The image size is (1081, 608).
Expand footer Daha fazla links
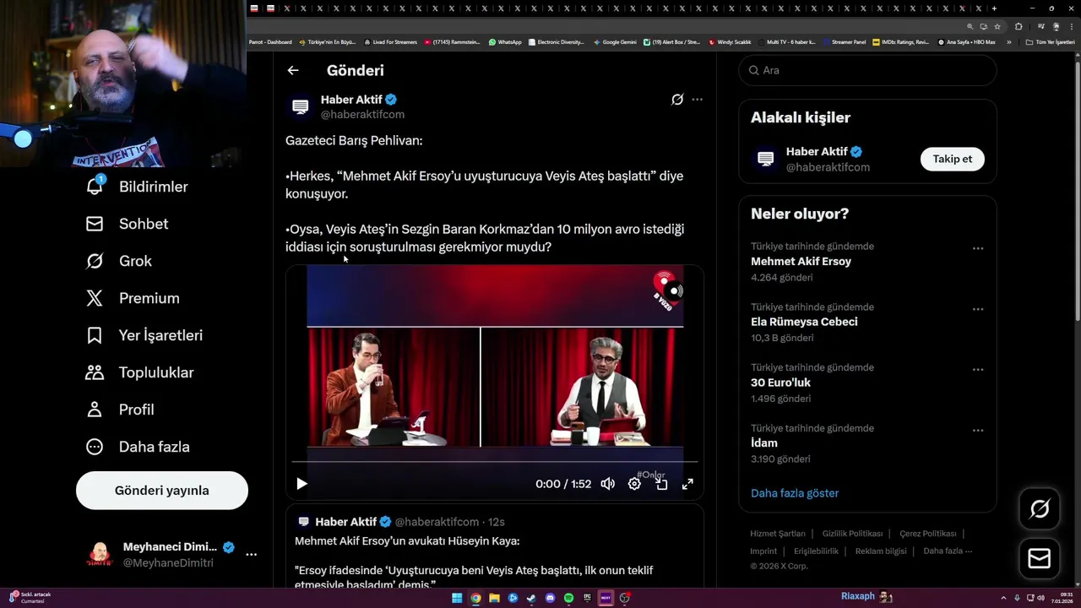[948, 551]
